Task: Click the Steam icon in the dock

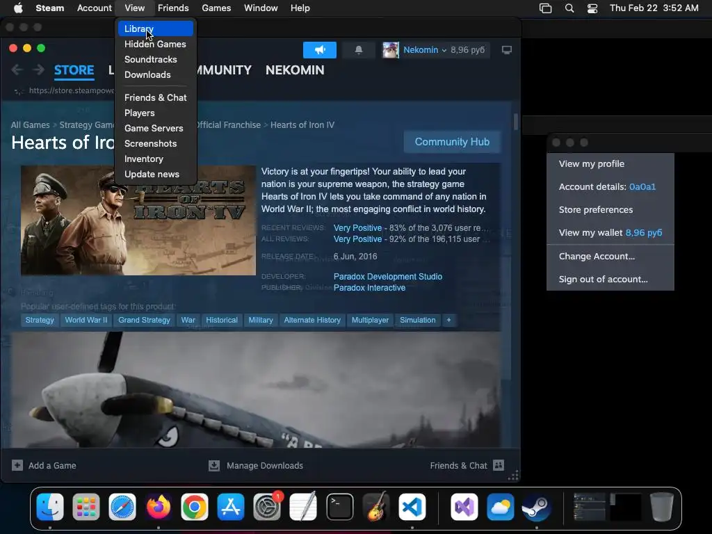Action: (x=536, y=507)
